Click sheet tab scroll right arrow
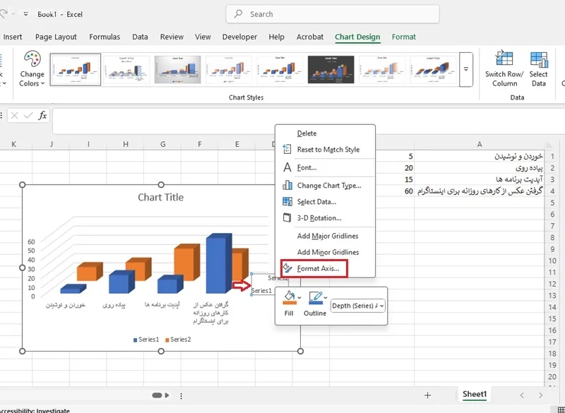 (540, 395)
